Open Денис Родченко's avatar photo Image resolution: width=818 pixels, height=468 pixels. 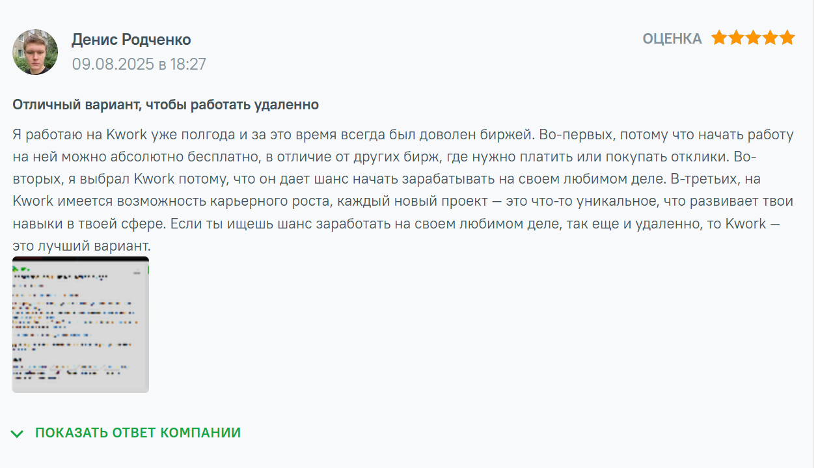tap(35, 51)
